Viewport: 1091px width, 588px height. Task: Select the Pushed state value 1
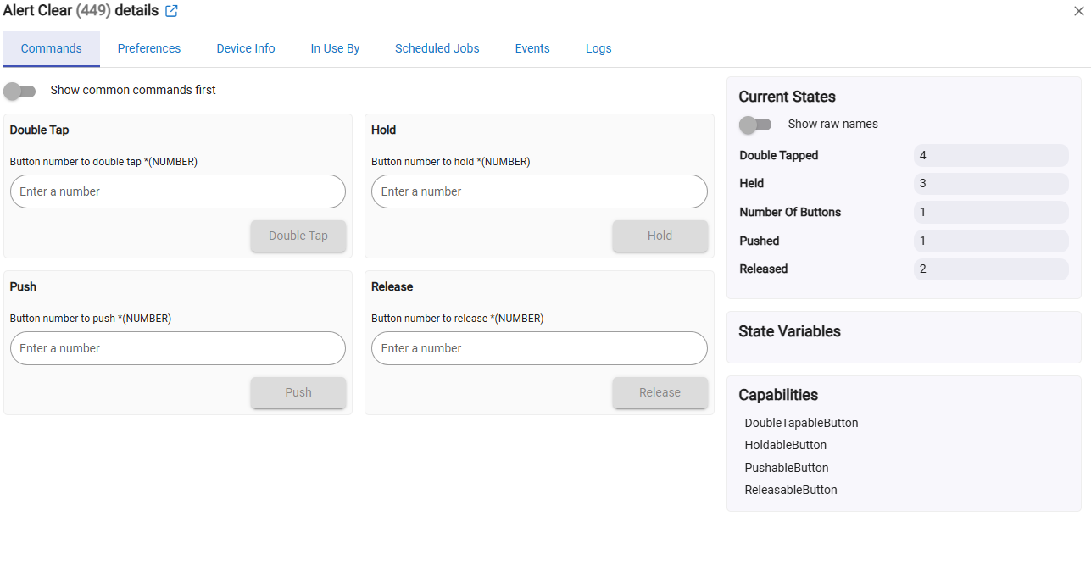[x=991, y=241]
